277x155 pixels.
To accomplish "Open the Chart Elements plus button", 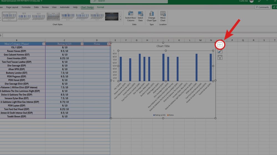I will pos(220,44).
